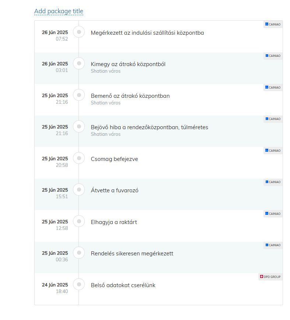Click the Belső adatokat cserélünk status text
Screen dimensions: 290x320
(x=123, y=285)
